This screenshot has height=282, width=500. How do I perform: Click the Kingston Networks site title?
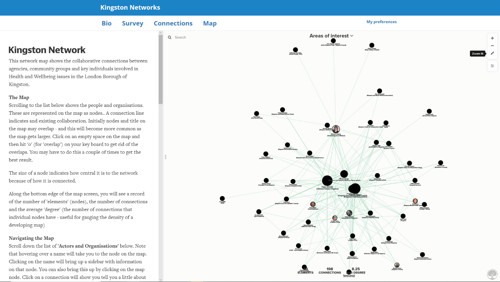pyautogui.click(x=130, y=7)
